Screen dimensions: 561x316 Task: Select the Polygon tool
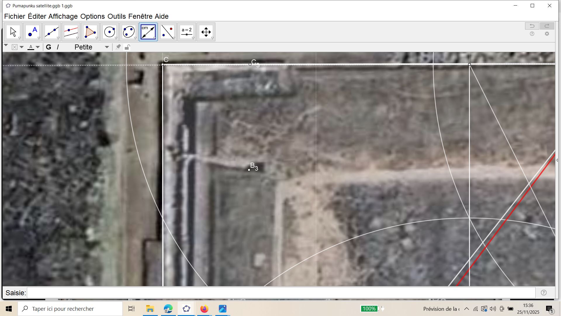coord(90,32)
